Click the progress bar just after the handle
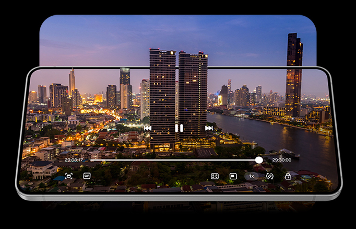 pyautogui.click(x=265, y=160)
